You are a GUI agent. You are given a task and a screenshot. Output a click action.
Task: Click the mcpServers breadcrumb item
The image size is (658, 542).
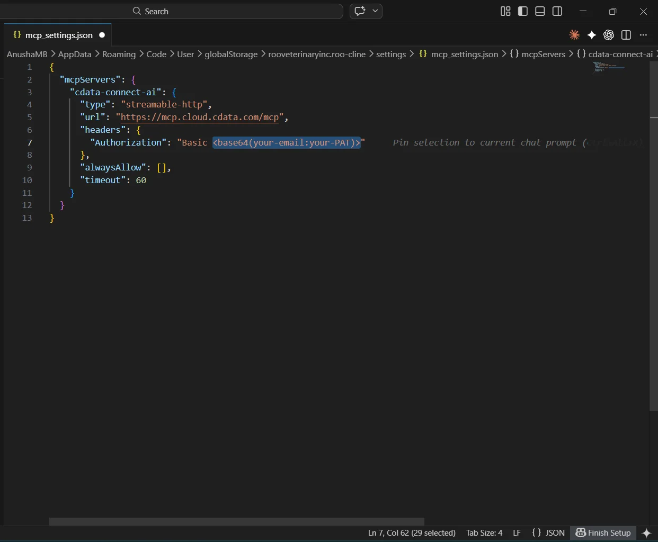543,54
